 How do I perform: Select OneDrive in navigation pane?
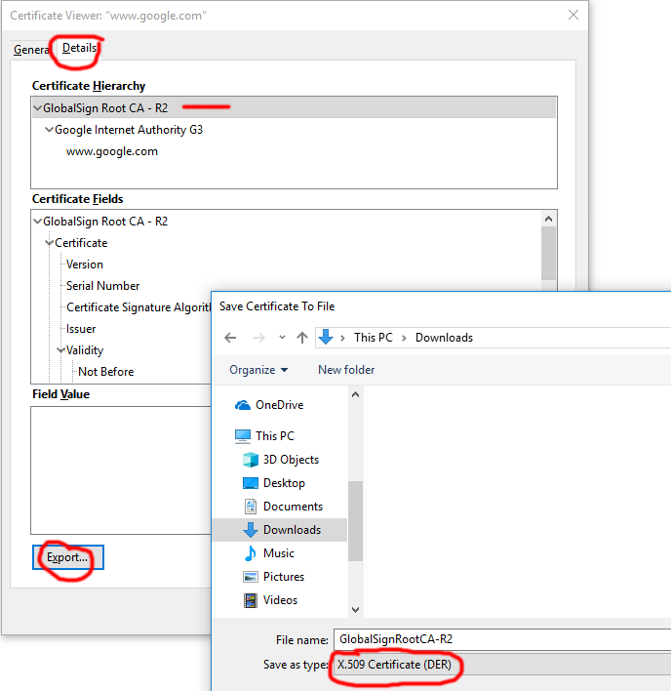point(279,405)
